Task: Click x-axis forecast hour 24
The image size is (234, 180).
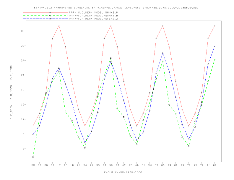Action: (85, 165)
